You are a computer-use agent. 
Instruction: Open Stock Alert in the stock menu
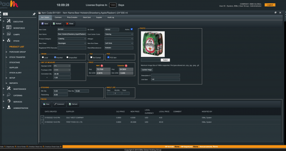15,72
